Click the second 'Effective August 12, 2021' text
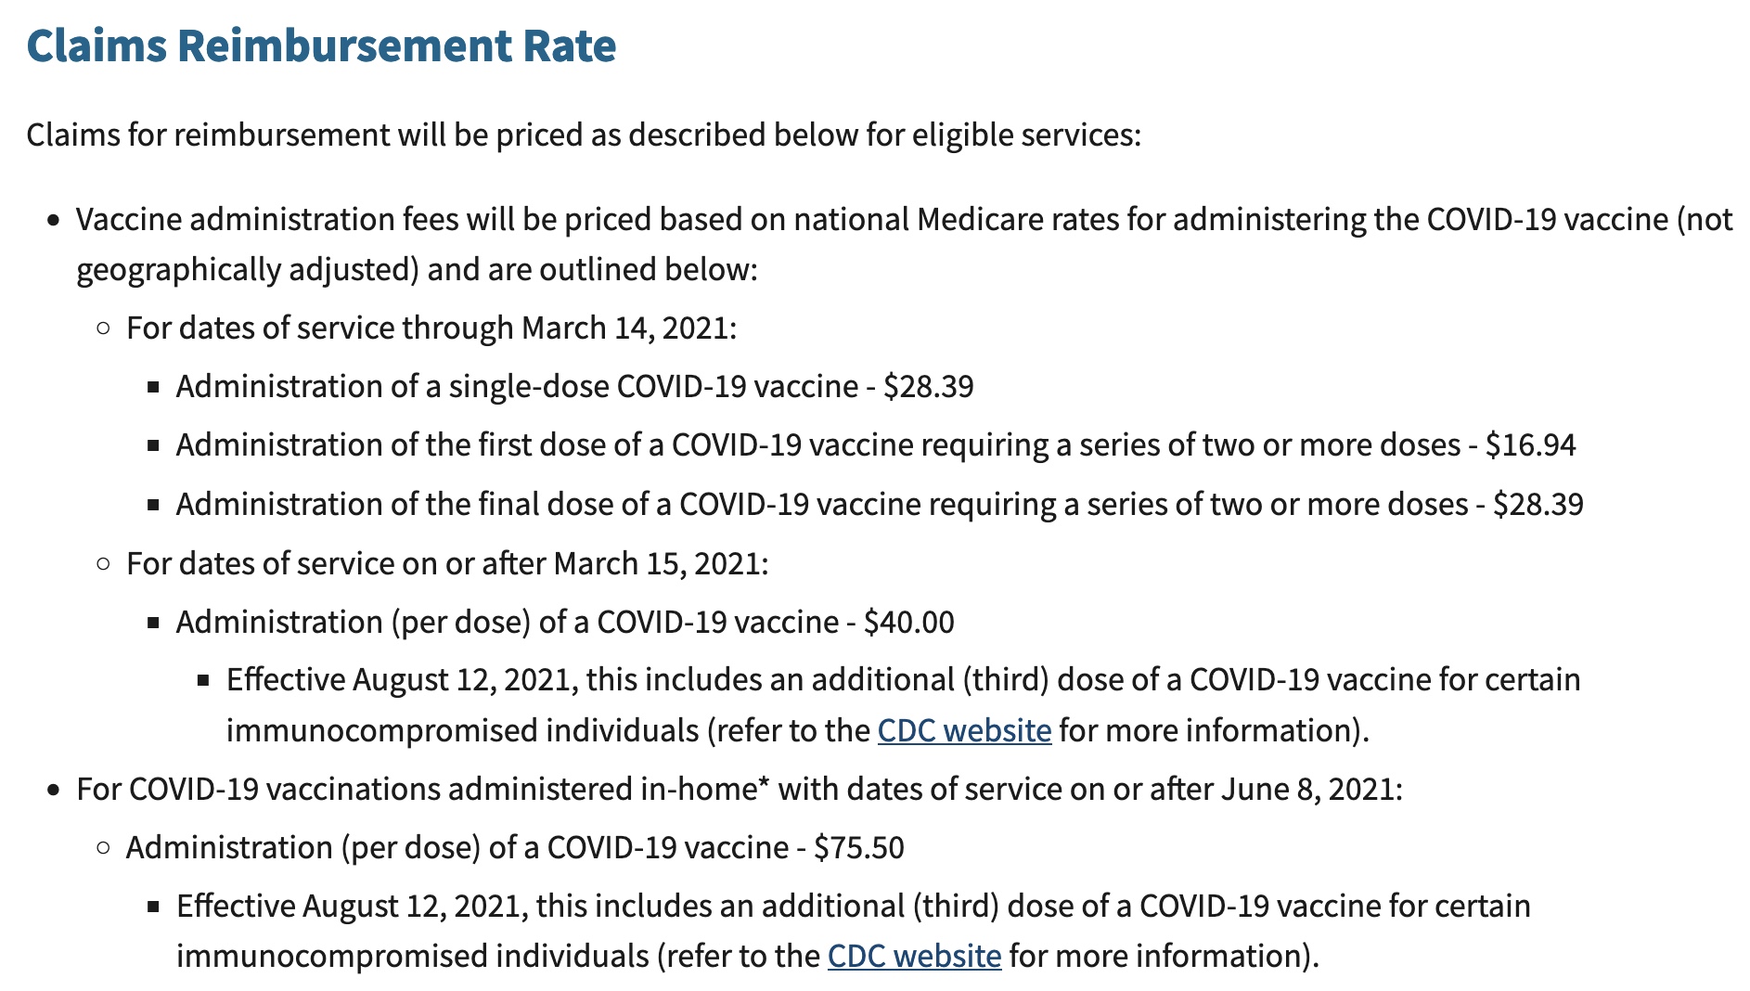The height and width of the screenshot is (991, 1750). pyautogui.click(x=351, y=906)
